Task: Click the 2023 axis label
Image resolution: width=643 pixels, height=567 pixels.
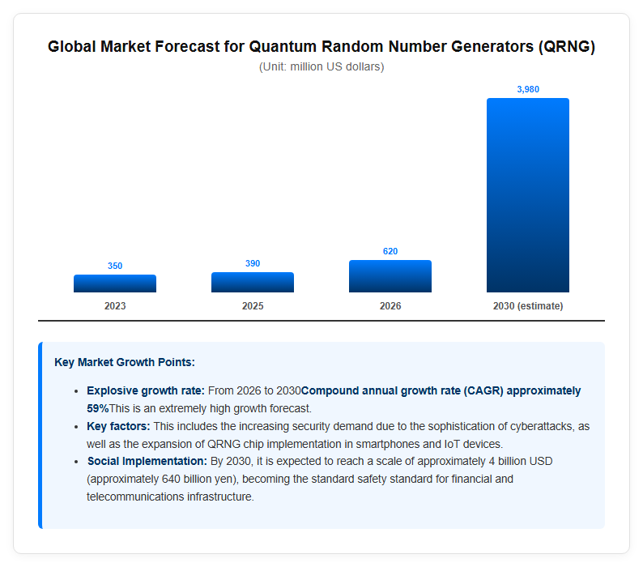Action: (x=115, y=306)
